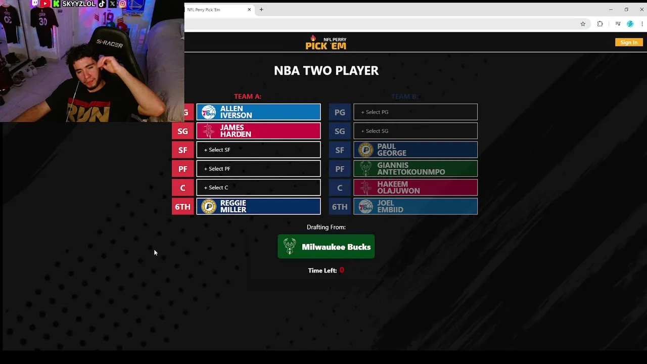Image resolution: width=647 pixels, height=364 pixels.
Task: Click Team A's SF position label
Action: [183, 150]
